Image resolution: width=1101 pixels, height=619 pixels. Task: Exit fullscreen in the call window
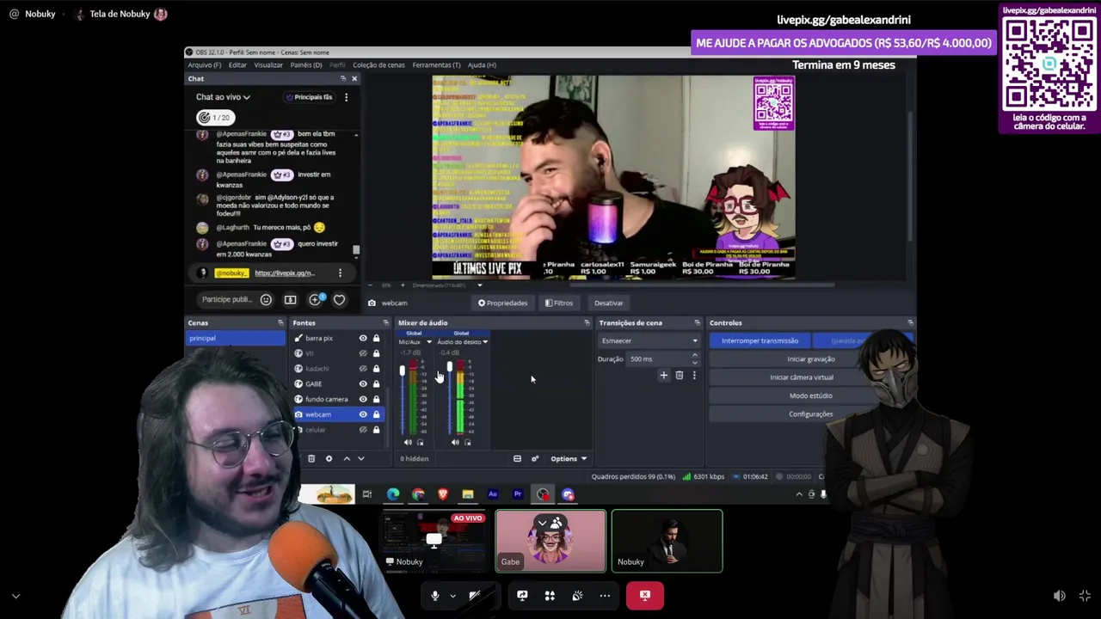coord(1085,595)
